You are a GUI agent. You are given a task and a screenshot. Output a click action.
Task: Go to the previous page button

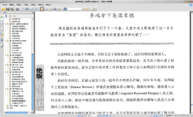(x=82, y=115)
